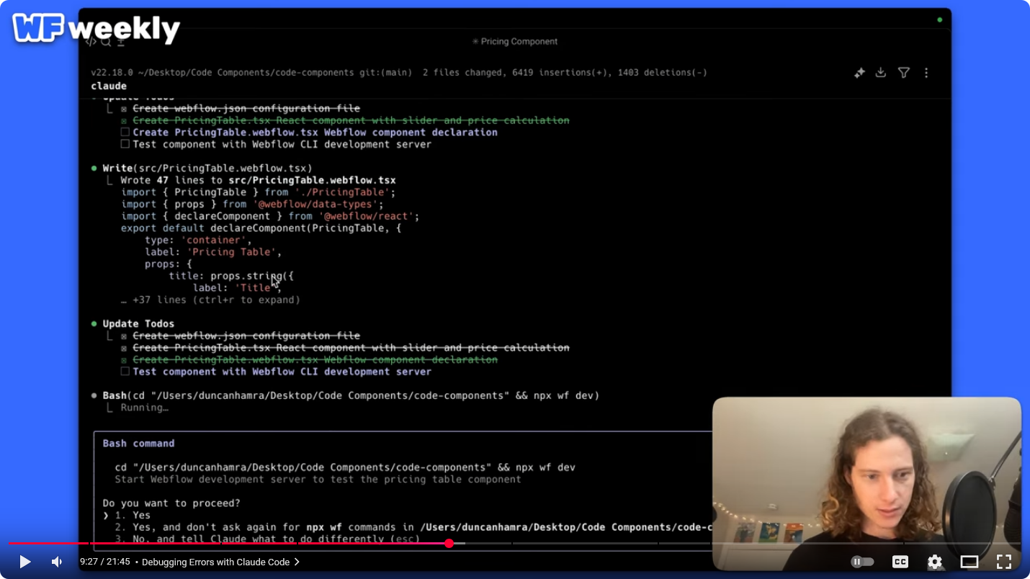This screenshot has width=1030, height=579.
Task: Click the search magnifier icon in terminal toolbar
Action: 106,42
